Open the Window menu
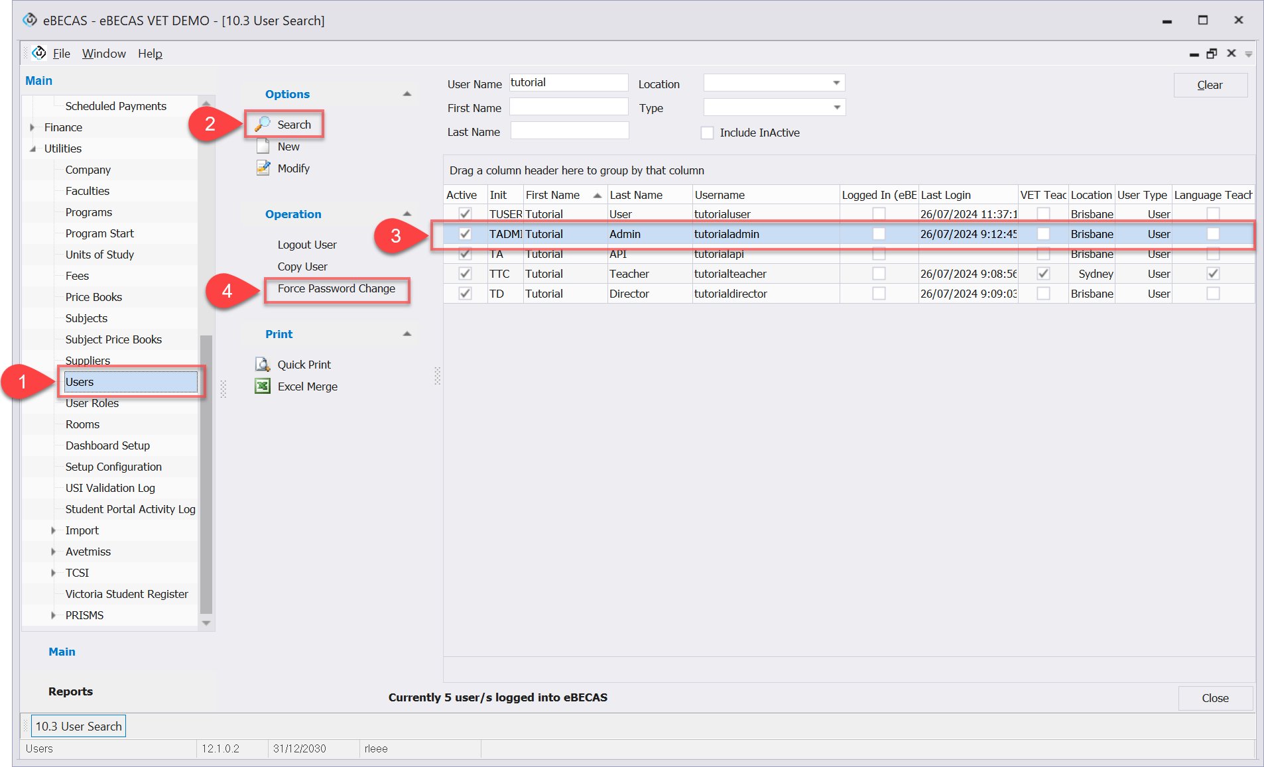This screenshot has height=767, width=1264. [103, 54]
